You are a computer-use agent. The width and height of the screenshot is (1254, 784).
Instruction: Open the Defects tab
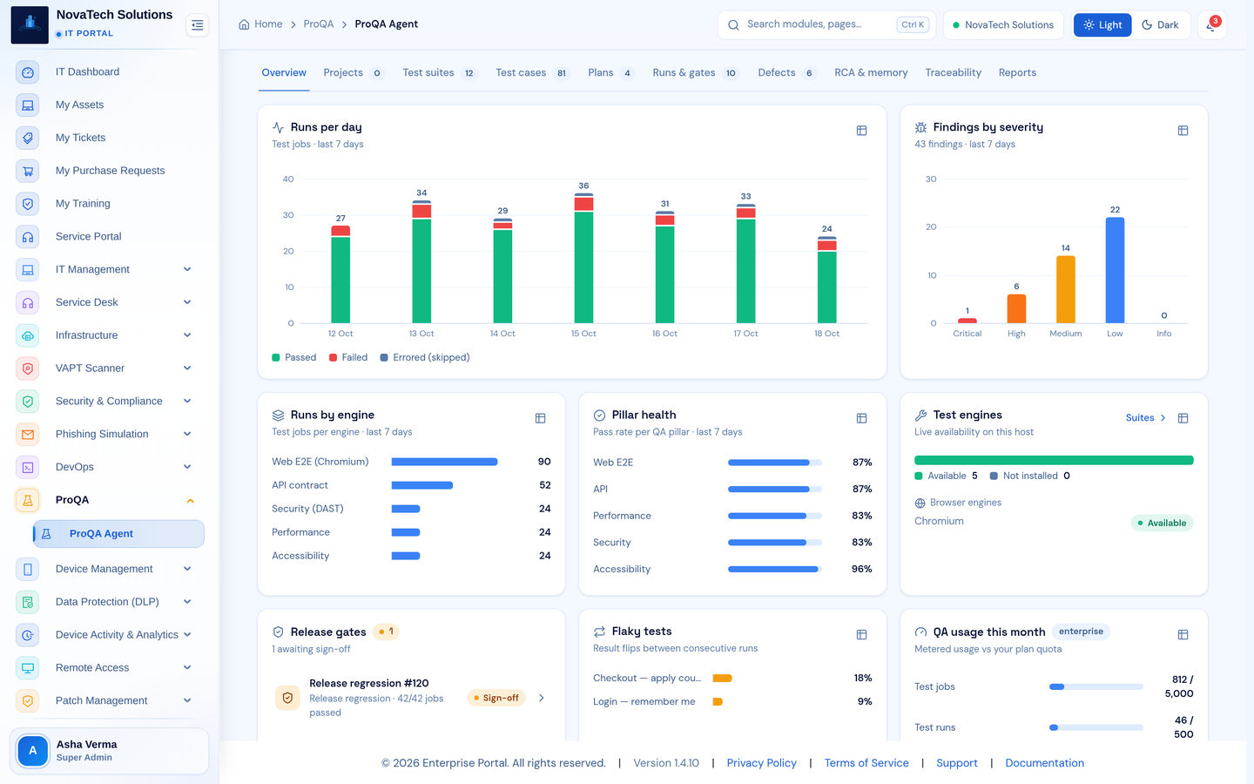[x=786, y=73]
